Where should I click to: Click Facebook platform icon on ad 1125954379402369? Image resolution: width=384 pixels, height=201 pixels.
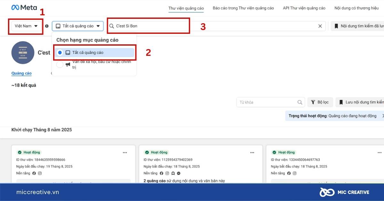coord(161,173)
